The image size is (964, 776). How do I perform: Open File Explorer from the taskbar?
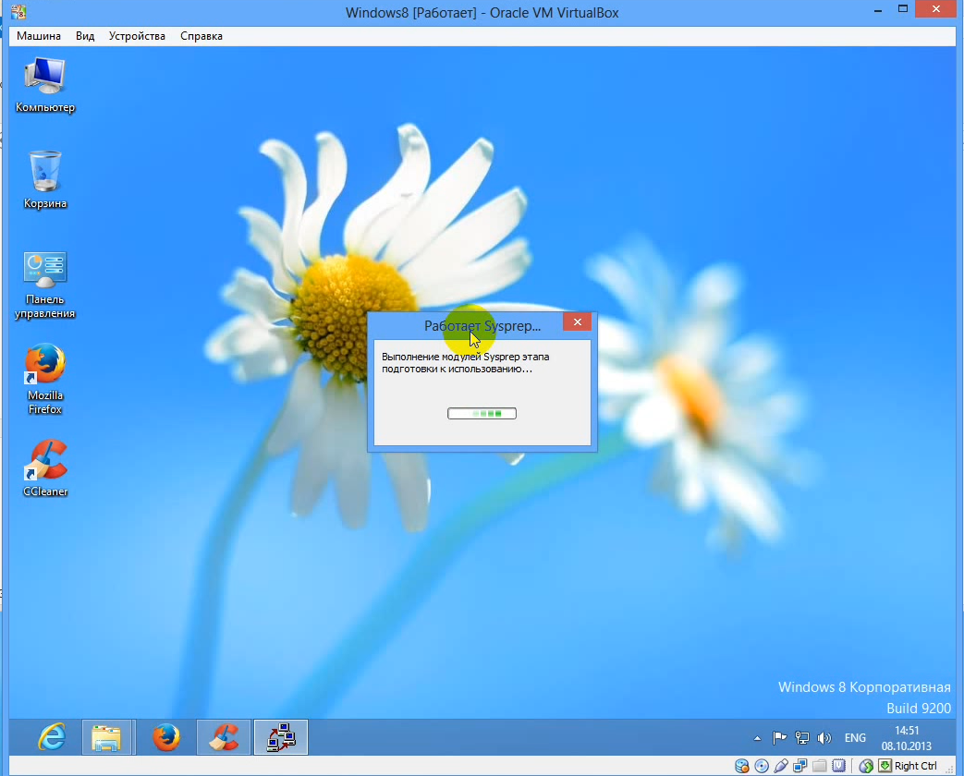pos(106,736)
